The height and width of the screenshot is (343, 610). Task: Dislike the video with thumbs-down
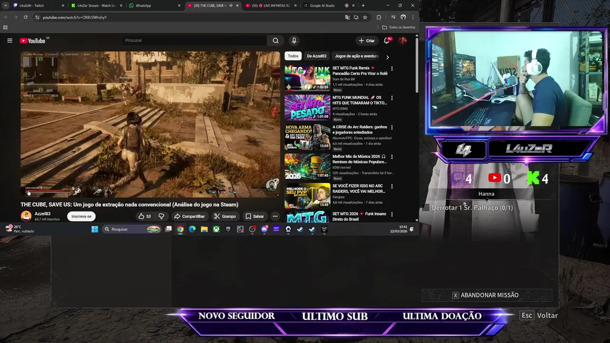(161, 216)
